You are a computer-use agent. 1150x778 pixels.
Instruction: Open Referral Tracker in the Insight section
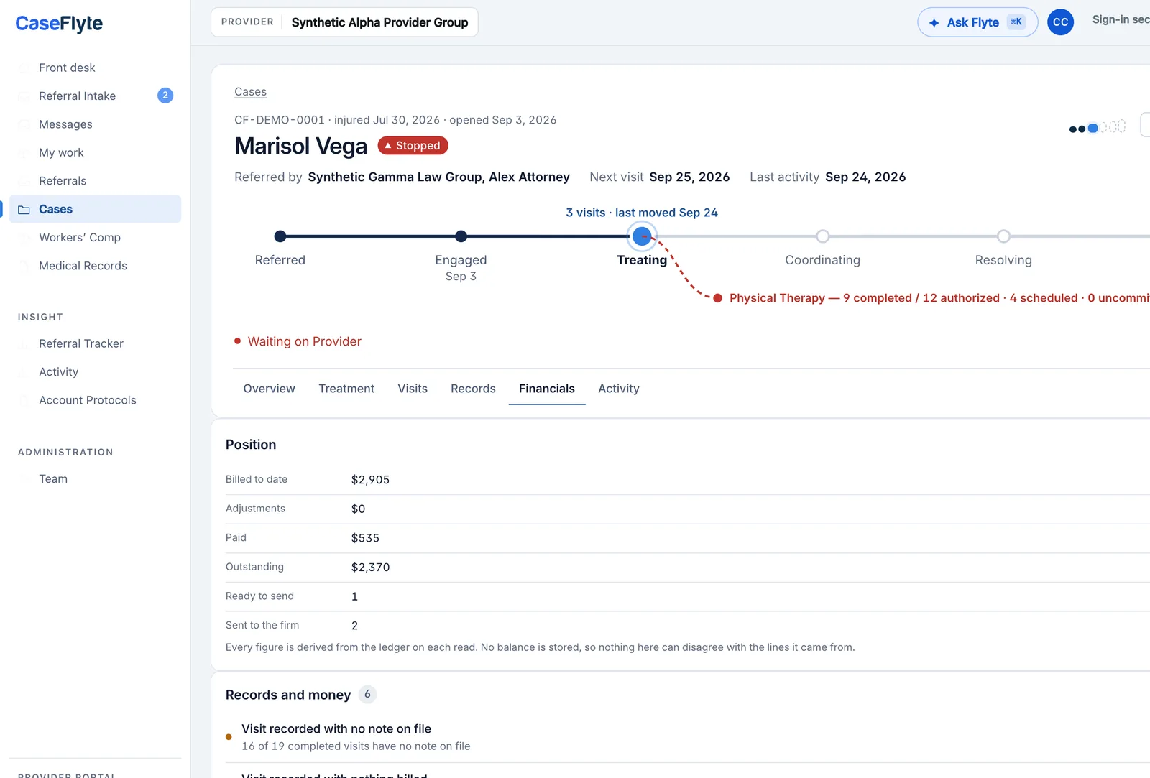click(x=81, y=343)
